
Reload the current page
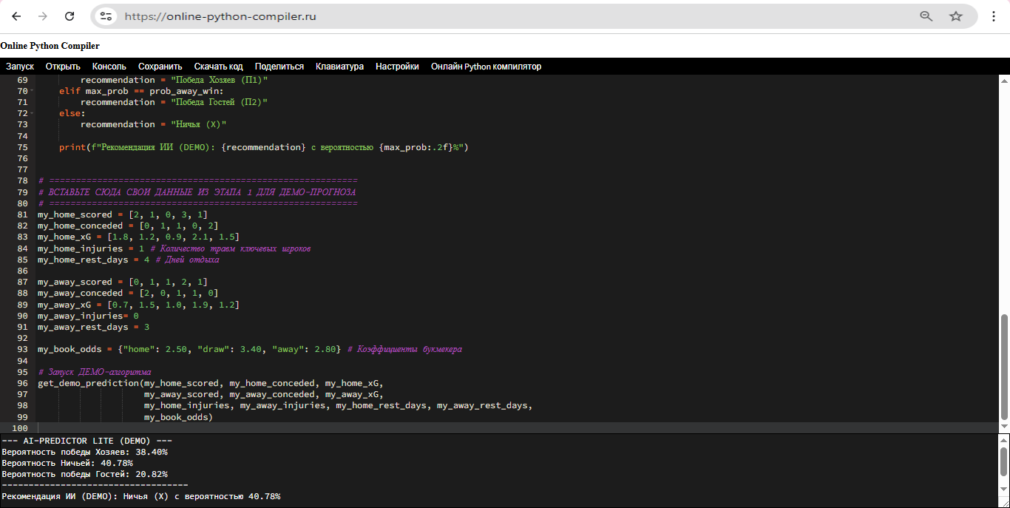tap(70, 16)
